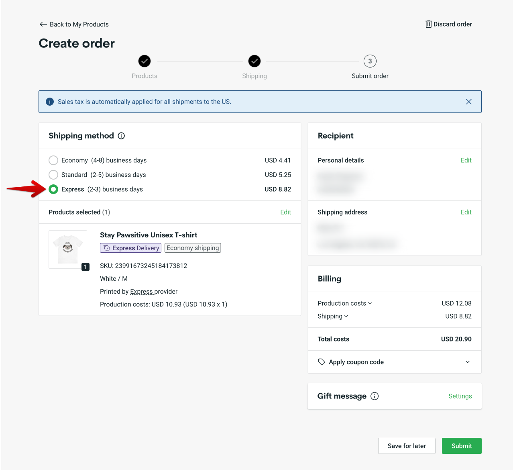Click the clock icon on the Express Delivery badge
513x470 pixels.
107,248
